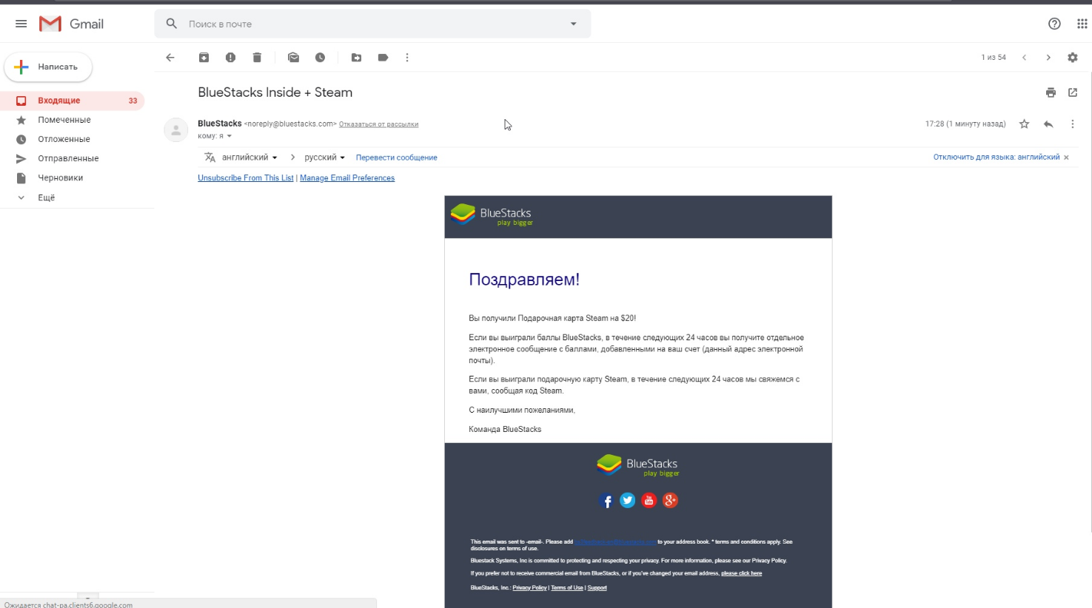This screenshot has width=1092, height=608.
Task: Focus the mail search field
Action: 372,24
